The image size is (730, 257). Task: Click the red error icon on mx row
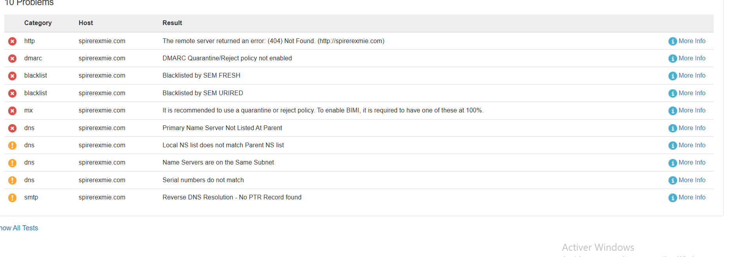[x=13, y=110]
